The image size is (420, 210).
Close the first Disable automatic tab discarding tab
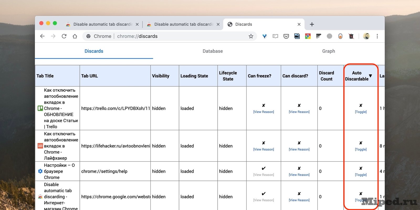pos(137,24)
